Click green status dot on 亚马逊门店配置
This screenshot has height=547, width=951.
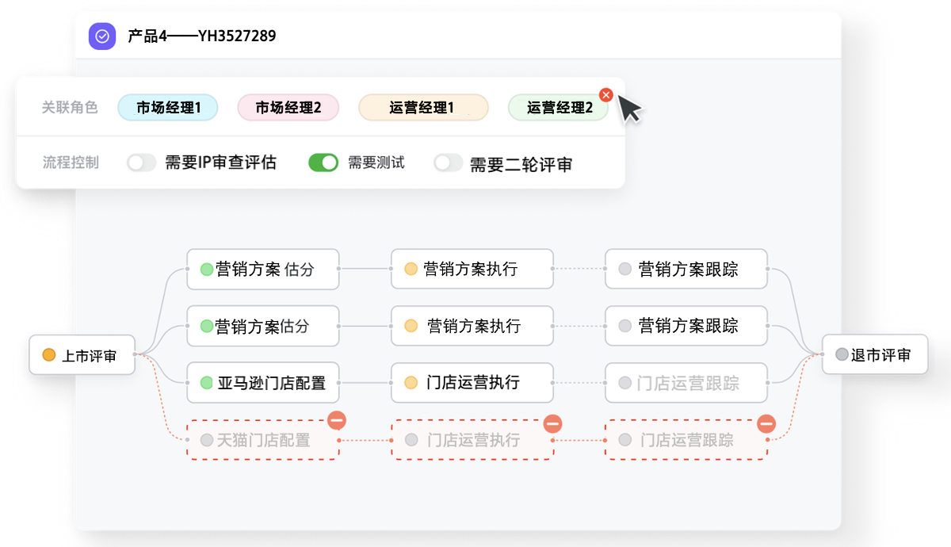point(206,383)
